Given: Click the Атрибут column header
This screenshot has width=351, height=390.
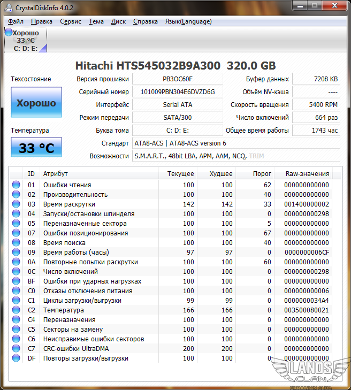Looking at the screenshot, I should tap(99, 174).
